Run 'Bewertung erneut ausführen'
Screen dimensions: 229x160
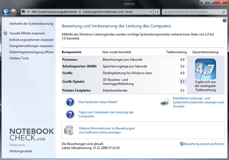pyautogui.click(x=204, y=144)
